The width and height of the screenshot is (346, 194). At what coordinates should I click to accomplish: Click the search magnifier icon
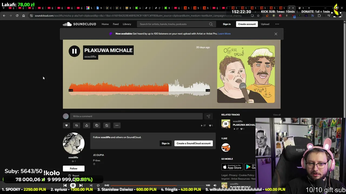tap(211, 24)
